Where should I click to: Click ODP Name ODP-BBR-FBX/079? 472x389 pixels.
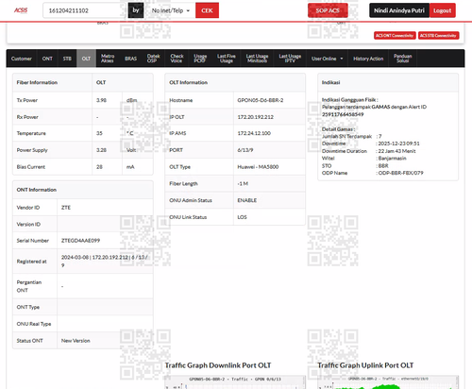400,173
